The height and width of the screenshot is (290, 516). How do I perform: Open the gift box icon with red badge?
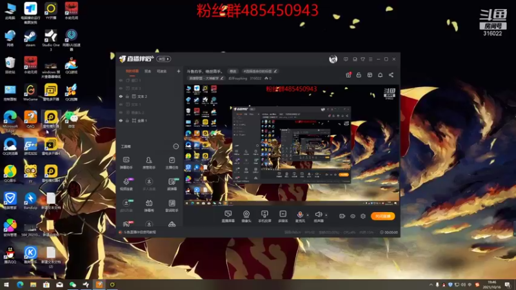[348, 75]
